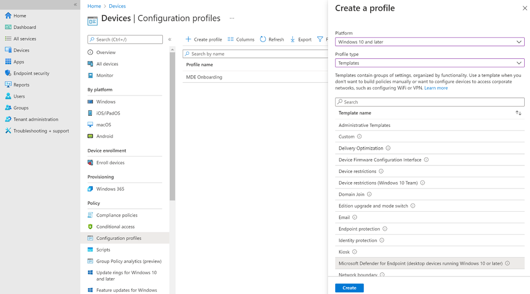Click the Learn more link
This screenshot has width=530, height=294.
[x=436, y=88]
